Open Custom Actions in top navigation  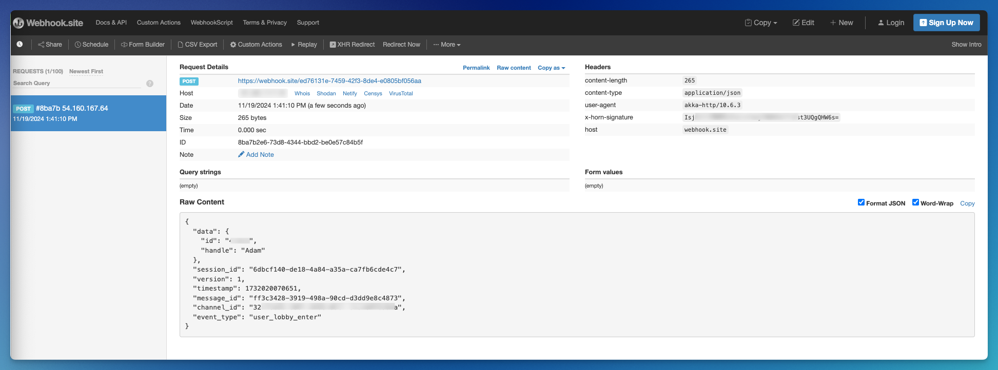tap(159, 23)
